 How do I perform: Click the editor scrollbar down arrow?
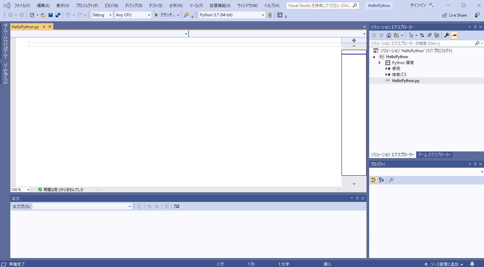(x=354, y=184)
